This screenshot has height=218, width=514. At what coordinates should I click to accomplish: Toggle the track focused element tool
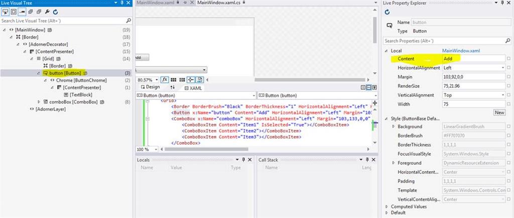pos(22,12)
